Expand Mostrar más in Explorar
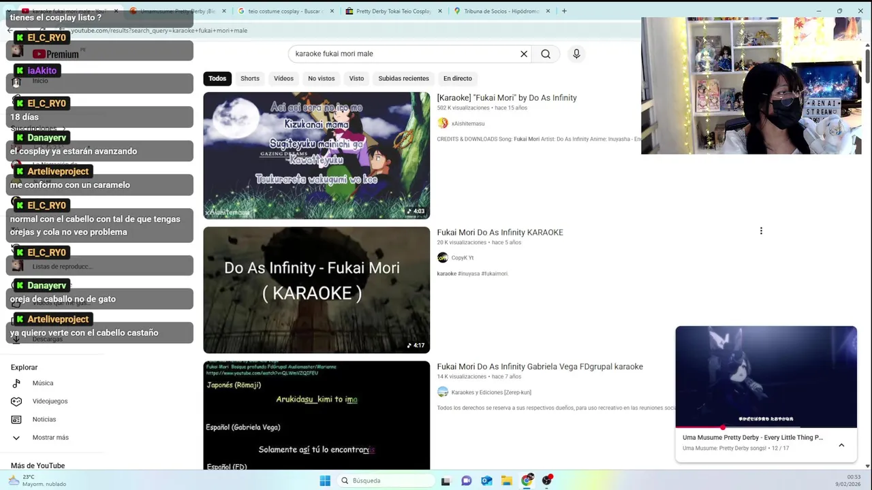872x490 pixels. click(50, 438)
